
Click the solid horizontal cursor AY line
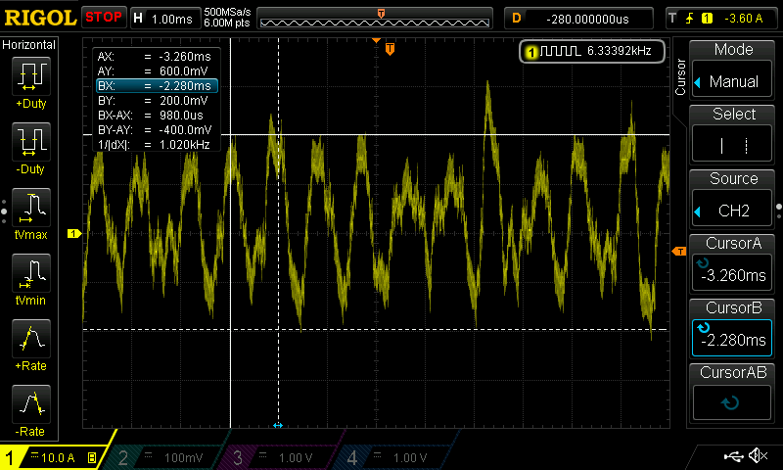444,134
